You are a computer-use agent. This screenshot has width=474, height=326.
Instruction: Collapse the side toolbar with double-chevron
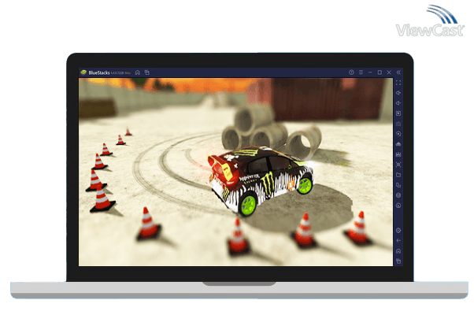tap(398, 72)
